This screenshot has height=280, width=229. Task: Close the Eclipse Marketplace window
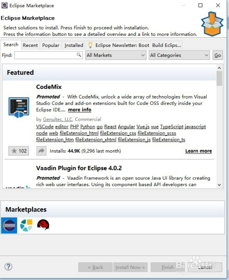[x=218, y=5]
